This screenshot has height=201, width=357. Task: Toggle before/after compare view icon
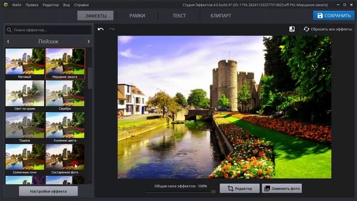[292, 29]
